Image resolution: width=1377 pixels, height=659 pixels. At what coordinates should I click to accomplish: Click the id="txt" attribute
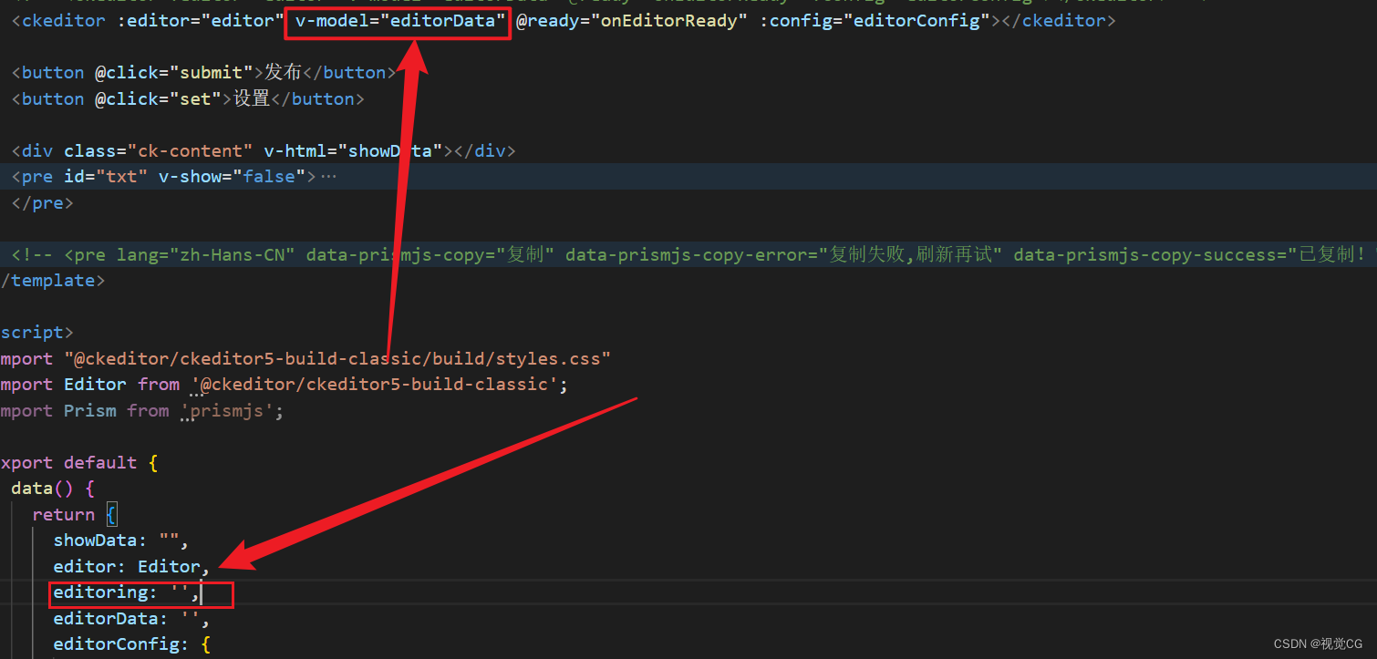click(x=106, y=177)
